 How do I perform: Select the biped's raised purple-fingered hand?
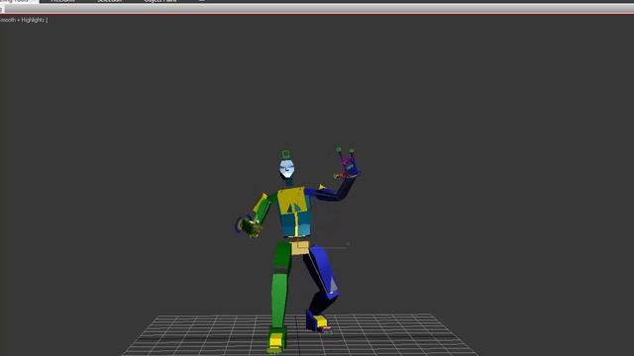pyautogui.click(x=349, y=165)
